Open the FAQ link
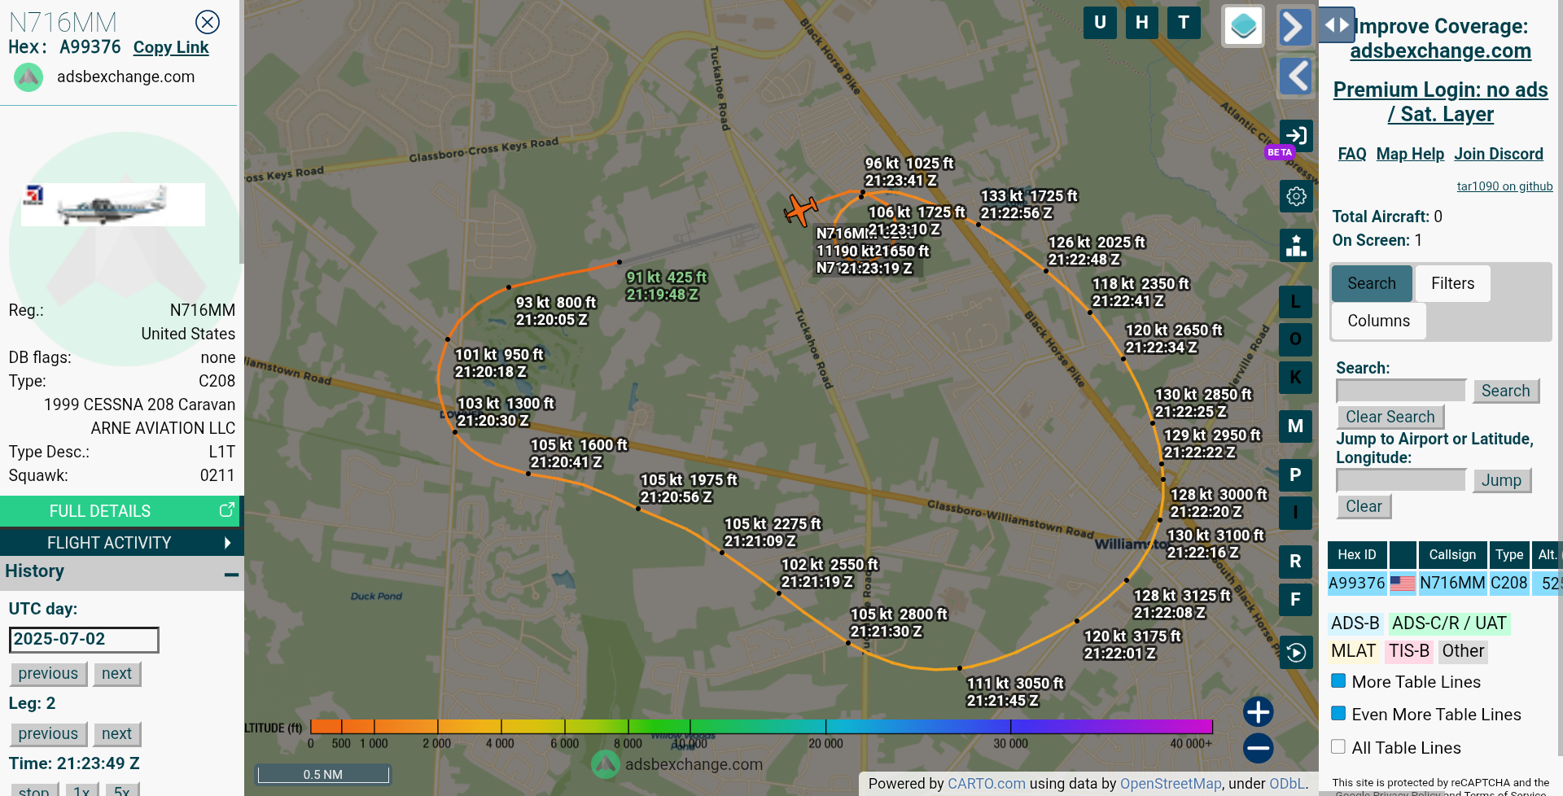1563x796 pixels. click(x=1352, y=154)
